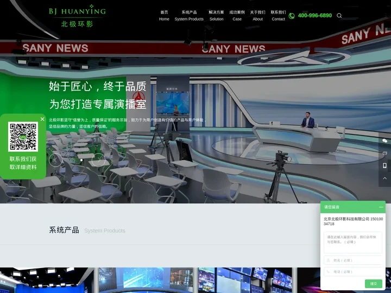
Task: Open the second product thumbnail blue screen hall
Action: pyautogui.click(x=146, y=281)
